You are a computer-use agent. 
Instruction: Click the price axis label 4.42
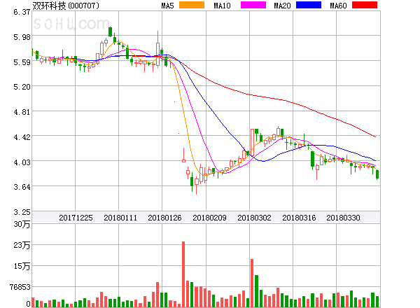click(22, 137)
